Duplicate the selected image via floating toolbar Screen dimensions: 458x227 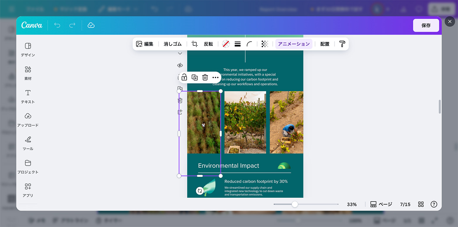(195, 77)
